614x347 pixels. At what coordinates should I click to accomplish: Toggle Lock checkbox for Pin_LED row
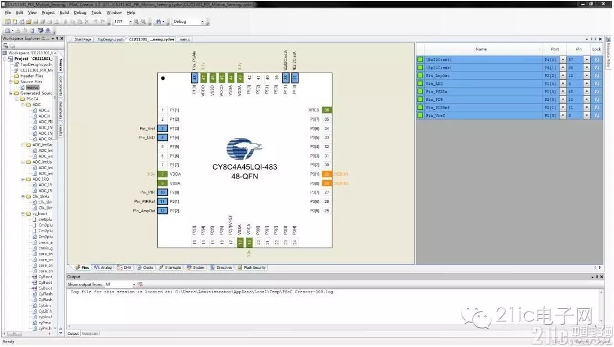pos(597,84)
